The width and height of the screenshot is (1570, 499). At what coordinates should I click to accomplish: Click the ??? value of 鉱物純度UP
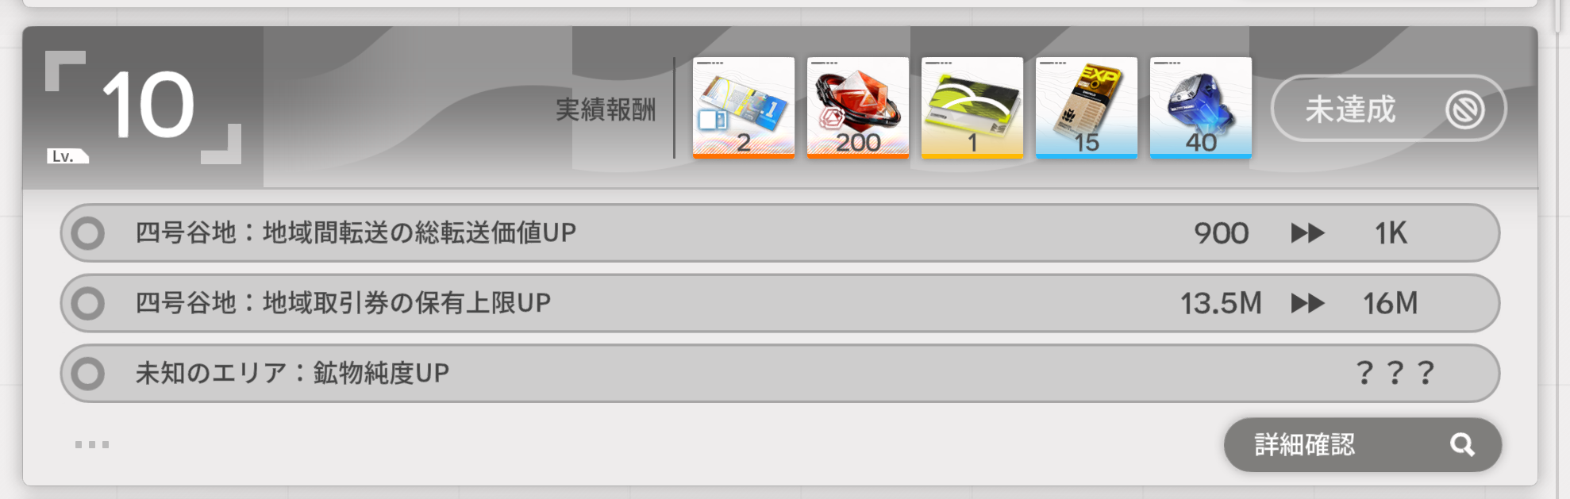[x=1395, y=373]
